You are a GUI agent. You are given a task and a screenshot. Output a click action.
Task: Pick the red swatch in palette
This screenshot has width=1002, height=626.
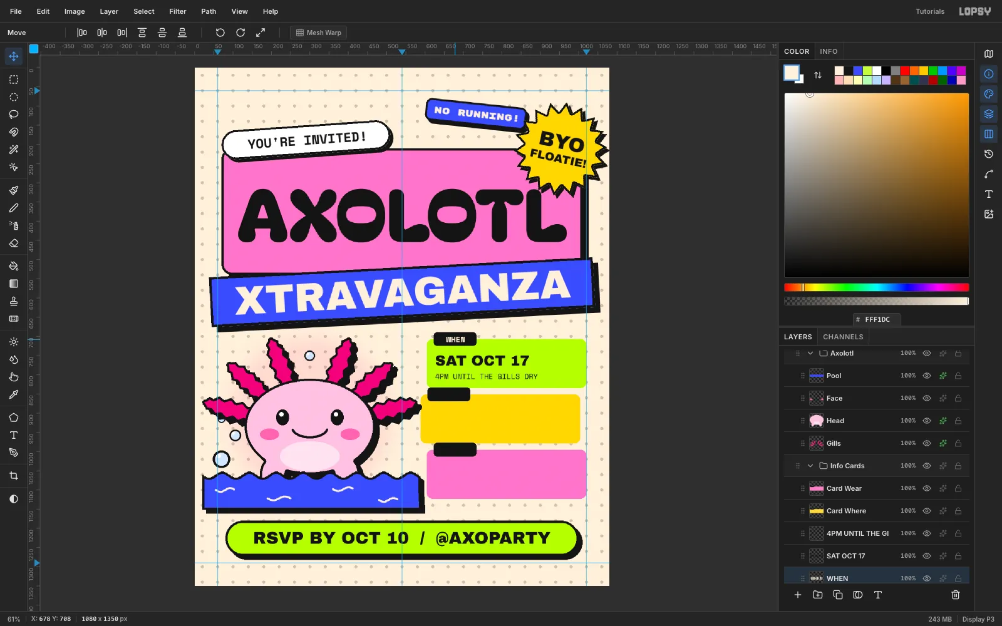(x=905, y=71)
